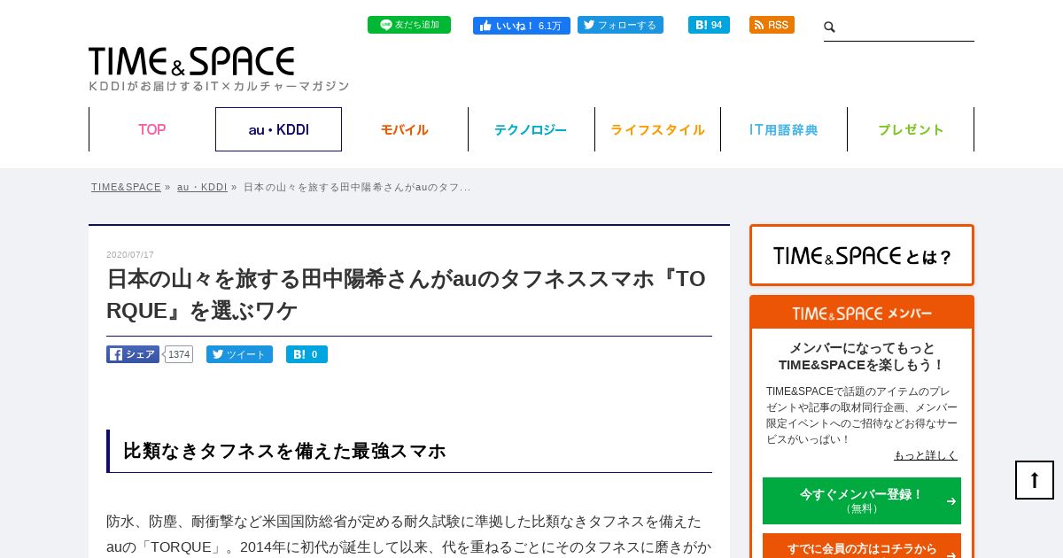Open the テクノロジー navigation tab
The image size is (1063, 558).
point(531,129)
